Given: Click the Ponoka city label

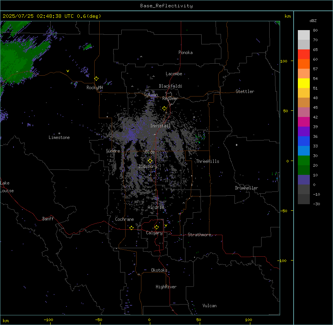Looking at the screenshot, I should tap(185, 52).
